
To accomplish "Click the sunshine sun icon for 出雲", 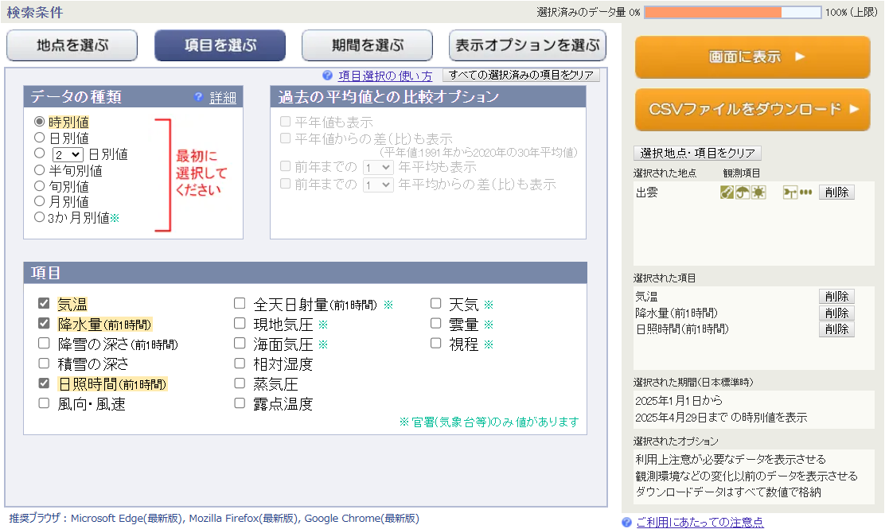I will (758, 193).
